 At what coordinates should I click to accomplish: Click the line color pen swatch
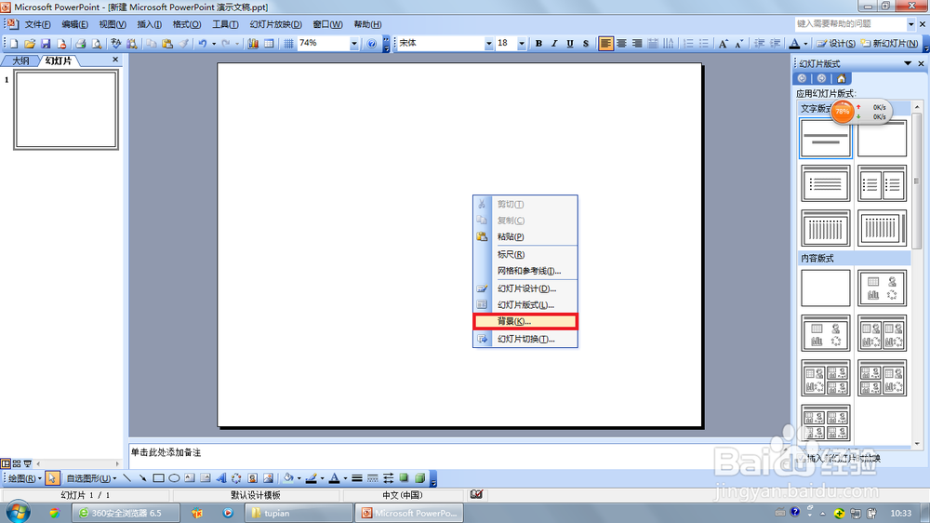click(x=312, y=478)
